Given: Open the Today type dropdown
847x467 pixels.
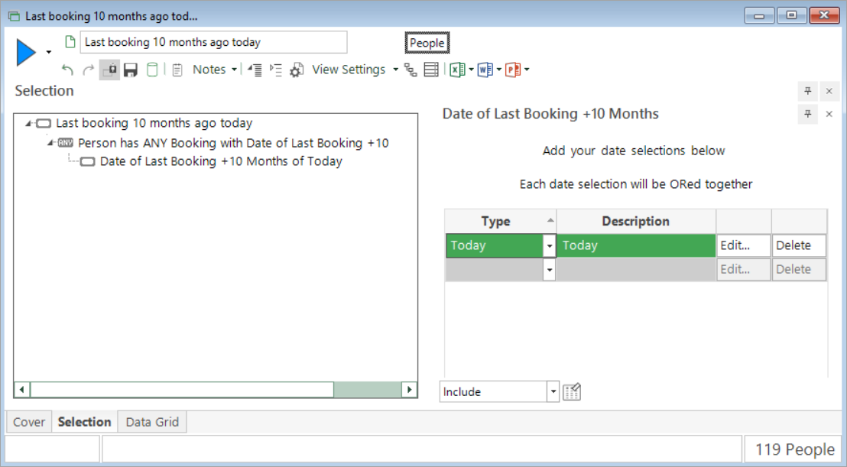Looking at the screenshot, I should (x=550, y=245).
